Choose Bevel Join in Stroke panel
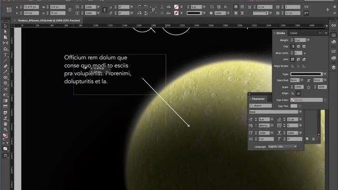 [304, 59]
